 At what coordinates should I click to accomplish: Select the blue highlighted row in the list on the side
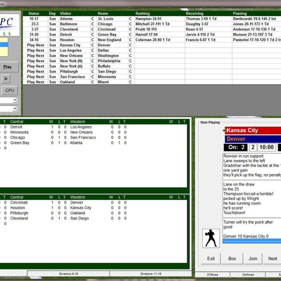tap(4, 45)
